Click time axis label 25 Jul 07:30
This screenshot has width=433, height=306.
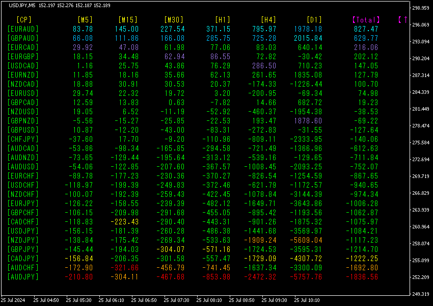tap(176, 300)
